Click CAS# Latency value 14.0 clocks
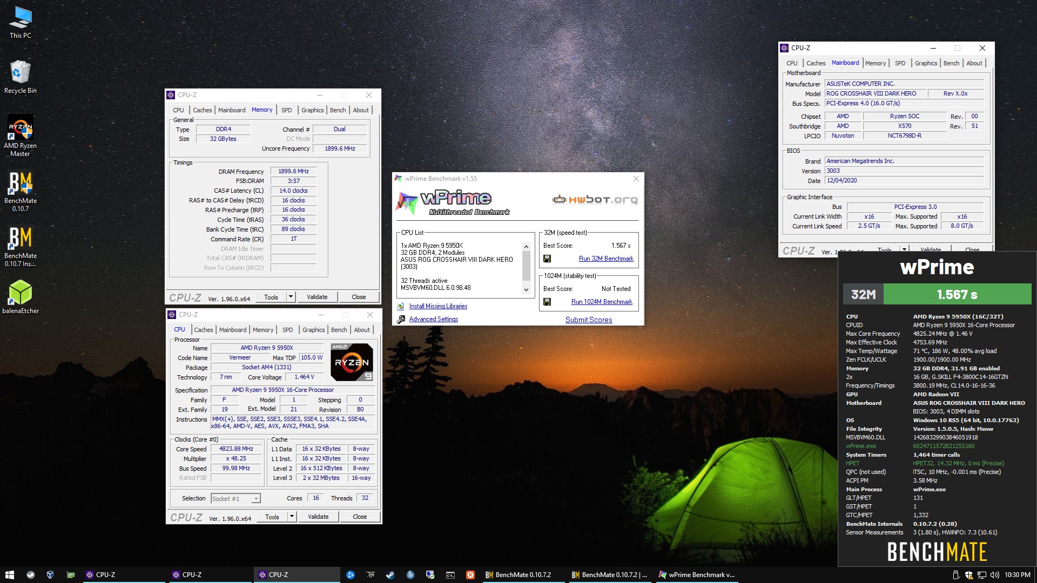This screenshot has width=1037, height=583. click(293, 191)
